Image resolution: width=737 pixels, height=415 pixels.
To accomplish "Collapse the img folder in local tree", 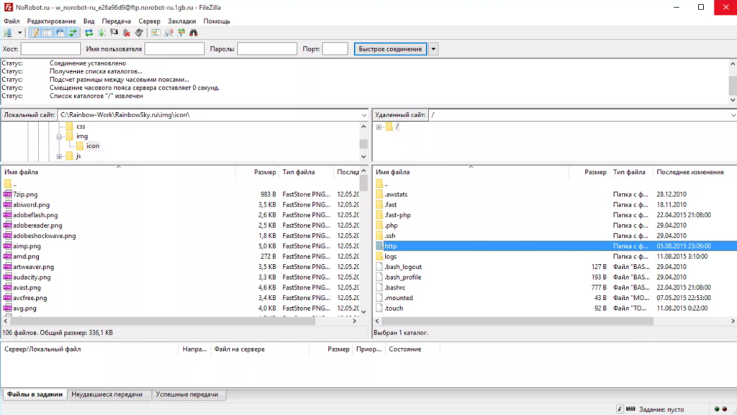I will (59, 137).
